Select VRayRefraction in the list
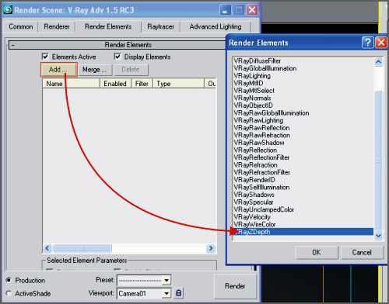The width and height of the screenshot is (389, 304). tap(303, 165)
